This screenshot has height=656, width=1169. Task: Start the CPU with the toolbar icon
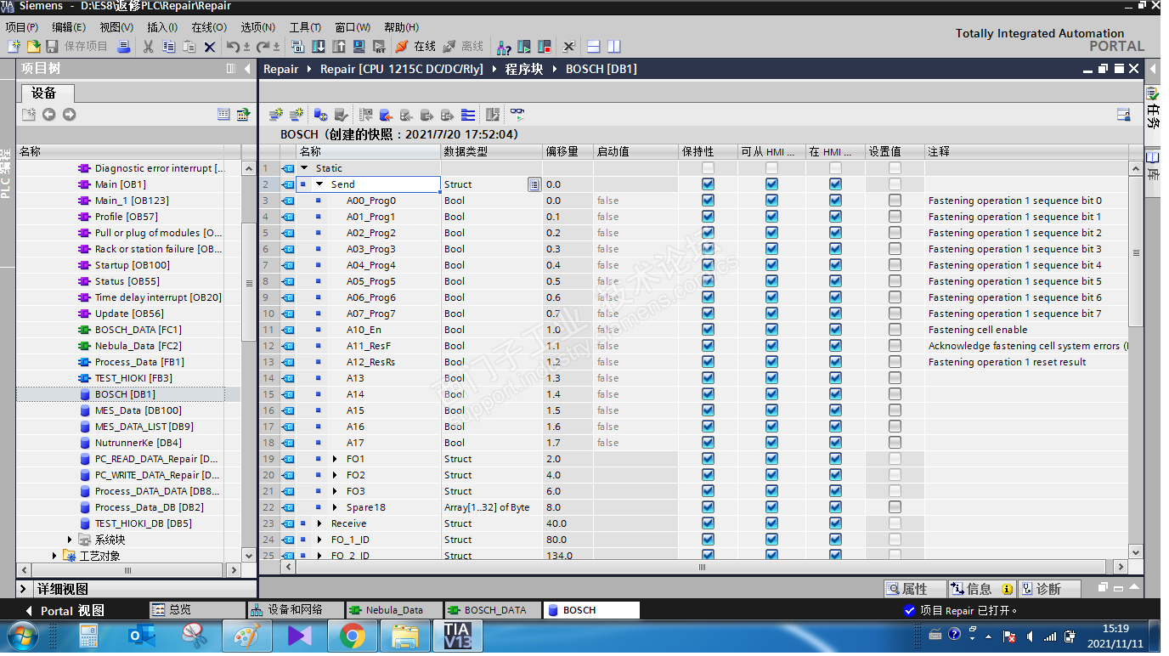tap(524, 46)
